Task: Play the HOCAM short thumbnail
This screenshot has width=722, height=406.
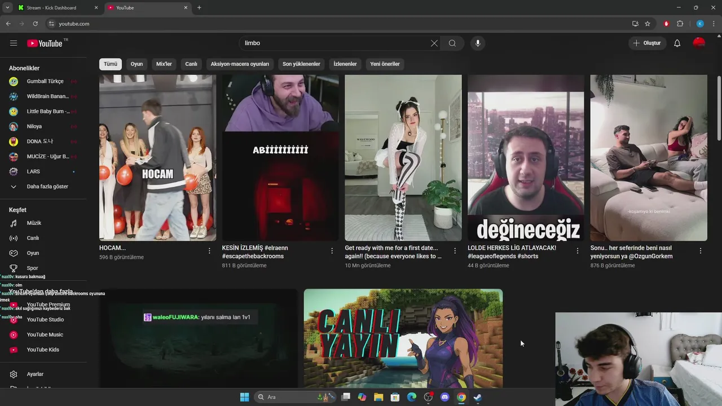Action: click(157, 158)
